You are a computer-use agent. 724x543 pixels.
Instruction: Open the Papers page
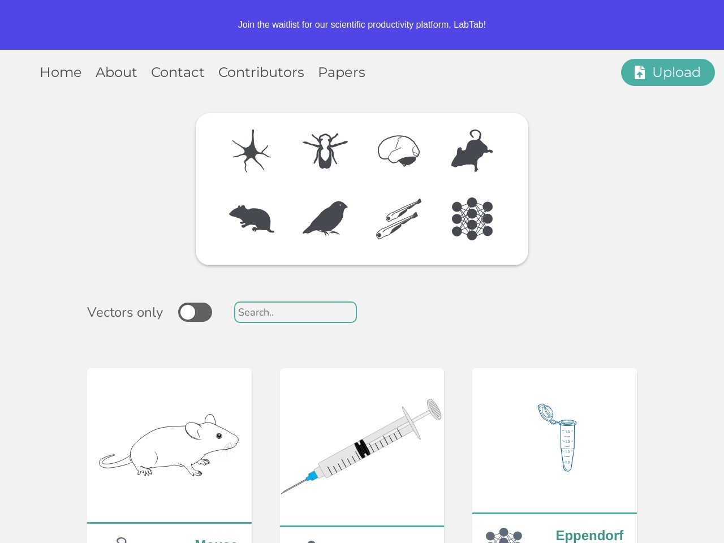click(x=342, y=72)
